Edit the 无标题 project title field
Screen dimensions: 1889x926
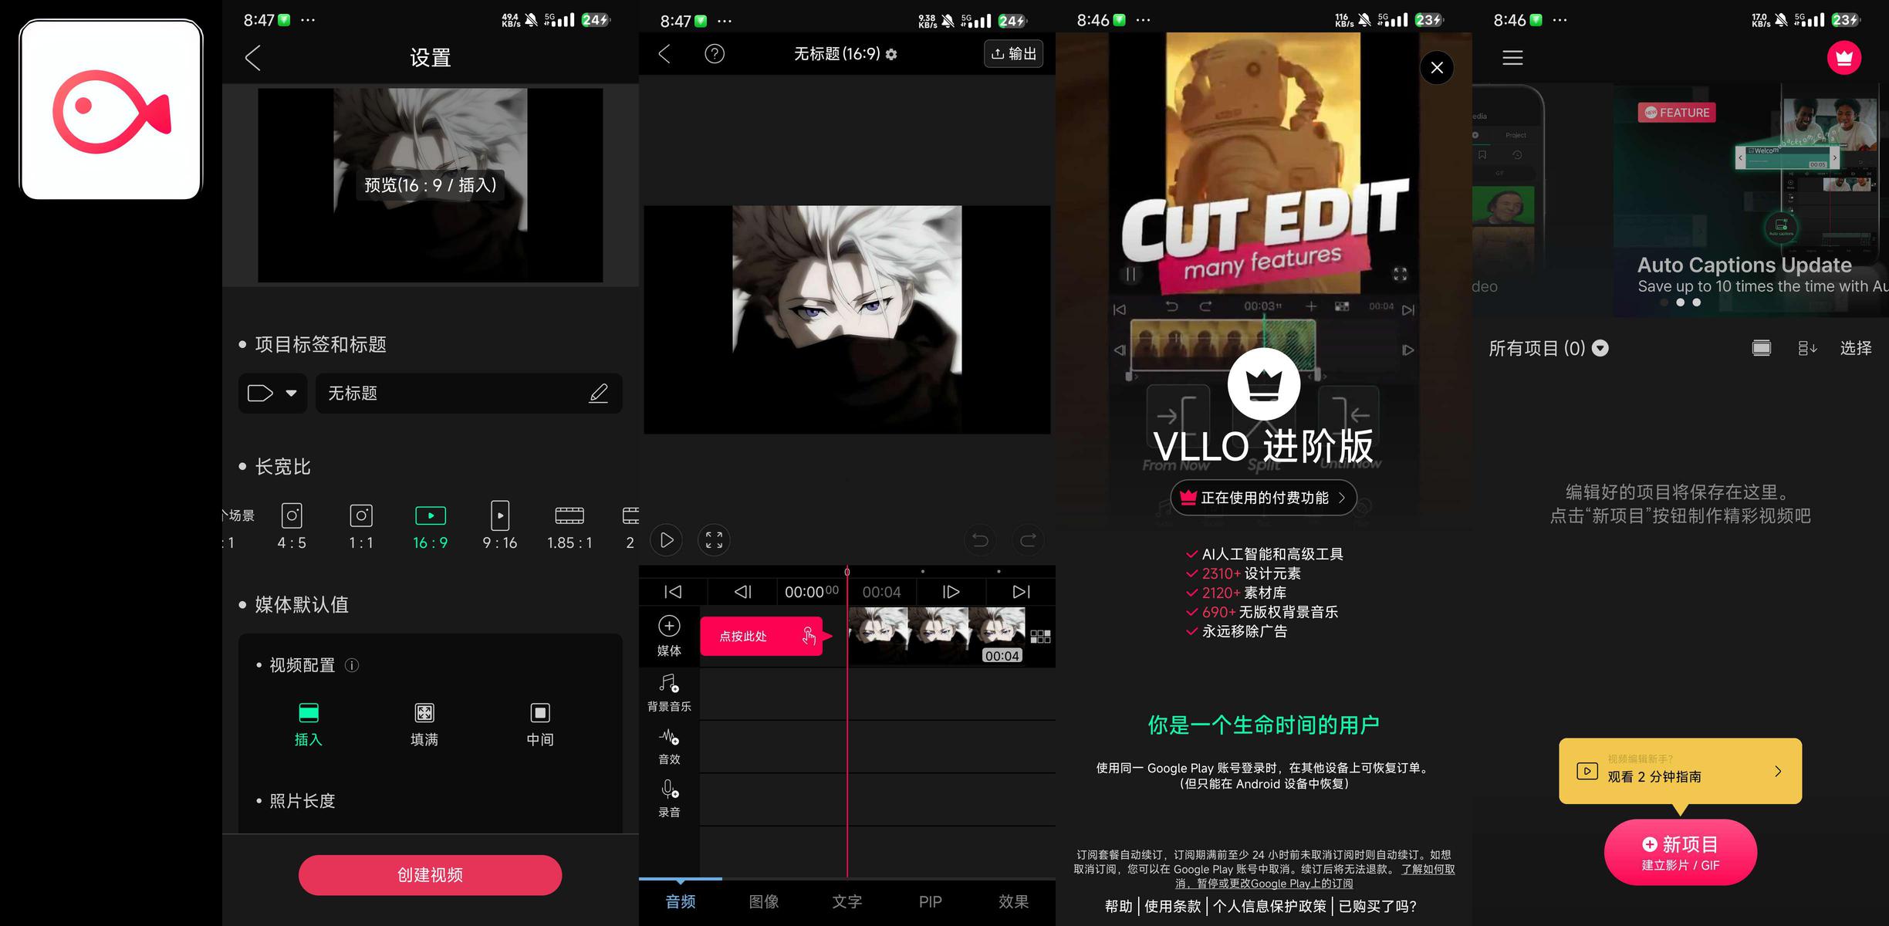(468, 394)
